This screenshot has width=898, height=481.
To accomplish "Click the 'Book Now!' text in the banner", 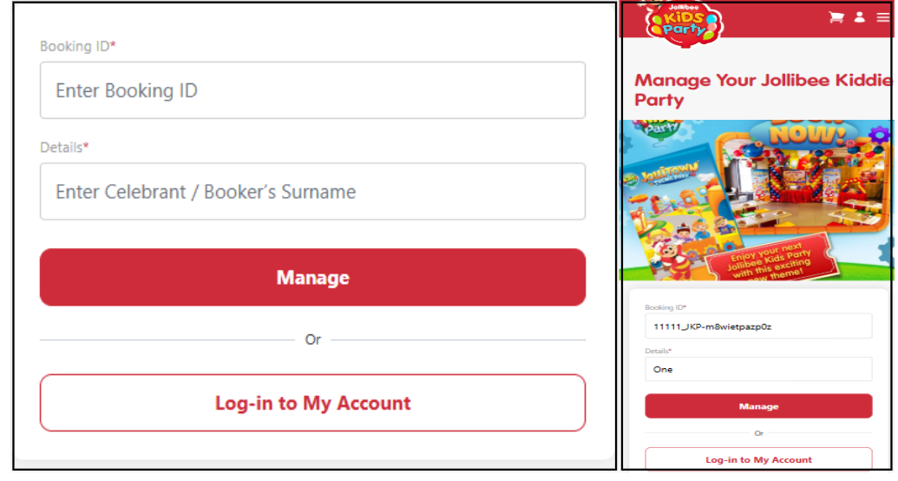I will [x=795, y=133].
